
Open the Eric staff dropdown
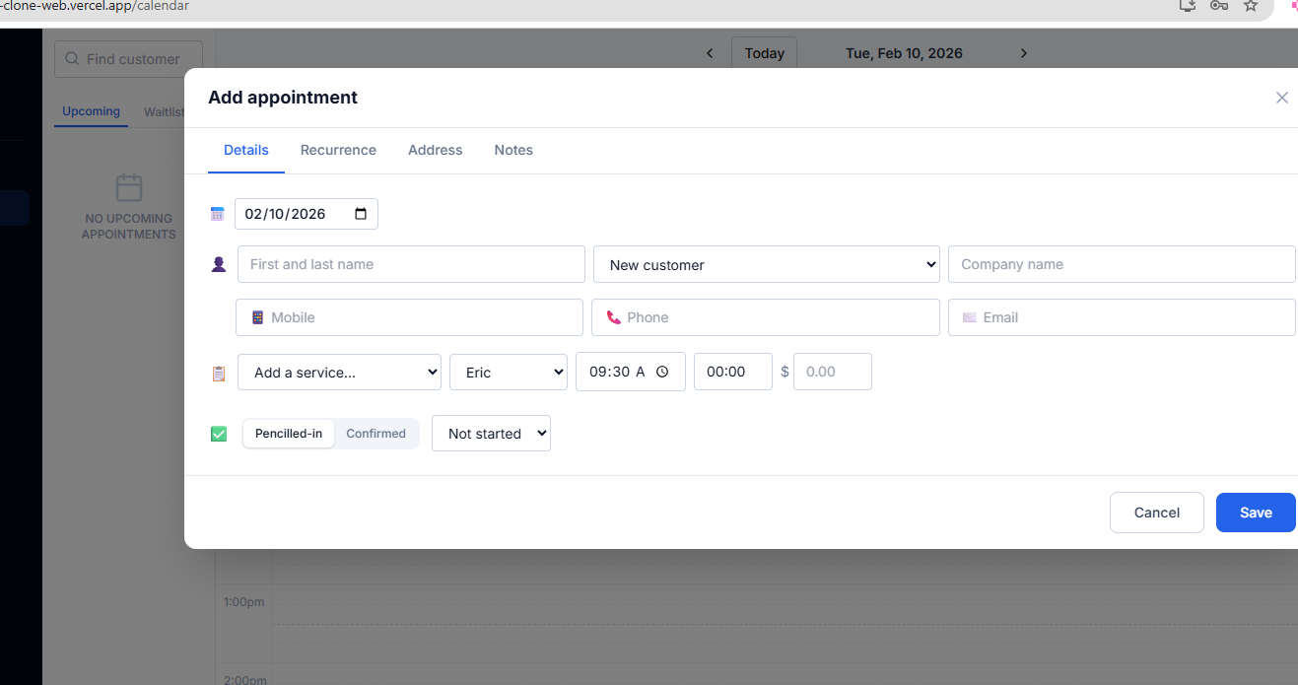pyautogui.click(x=509, y=373)
